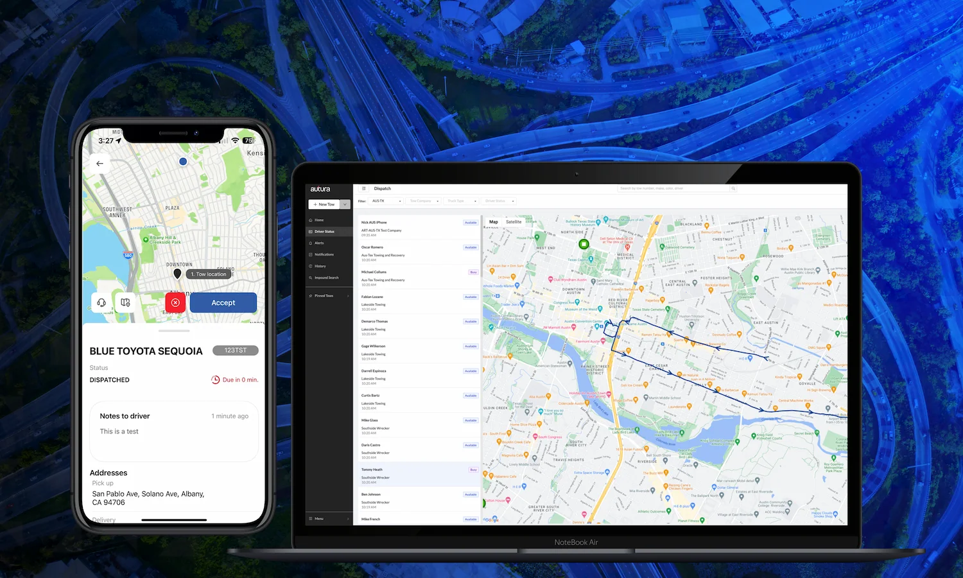
Task: Open Notifications in the sidebar
Action: tap(329, 255)
